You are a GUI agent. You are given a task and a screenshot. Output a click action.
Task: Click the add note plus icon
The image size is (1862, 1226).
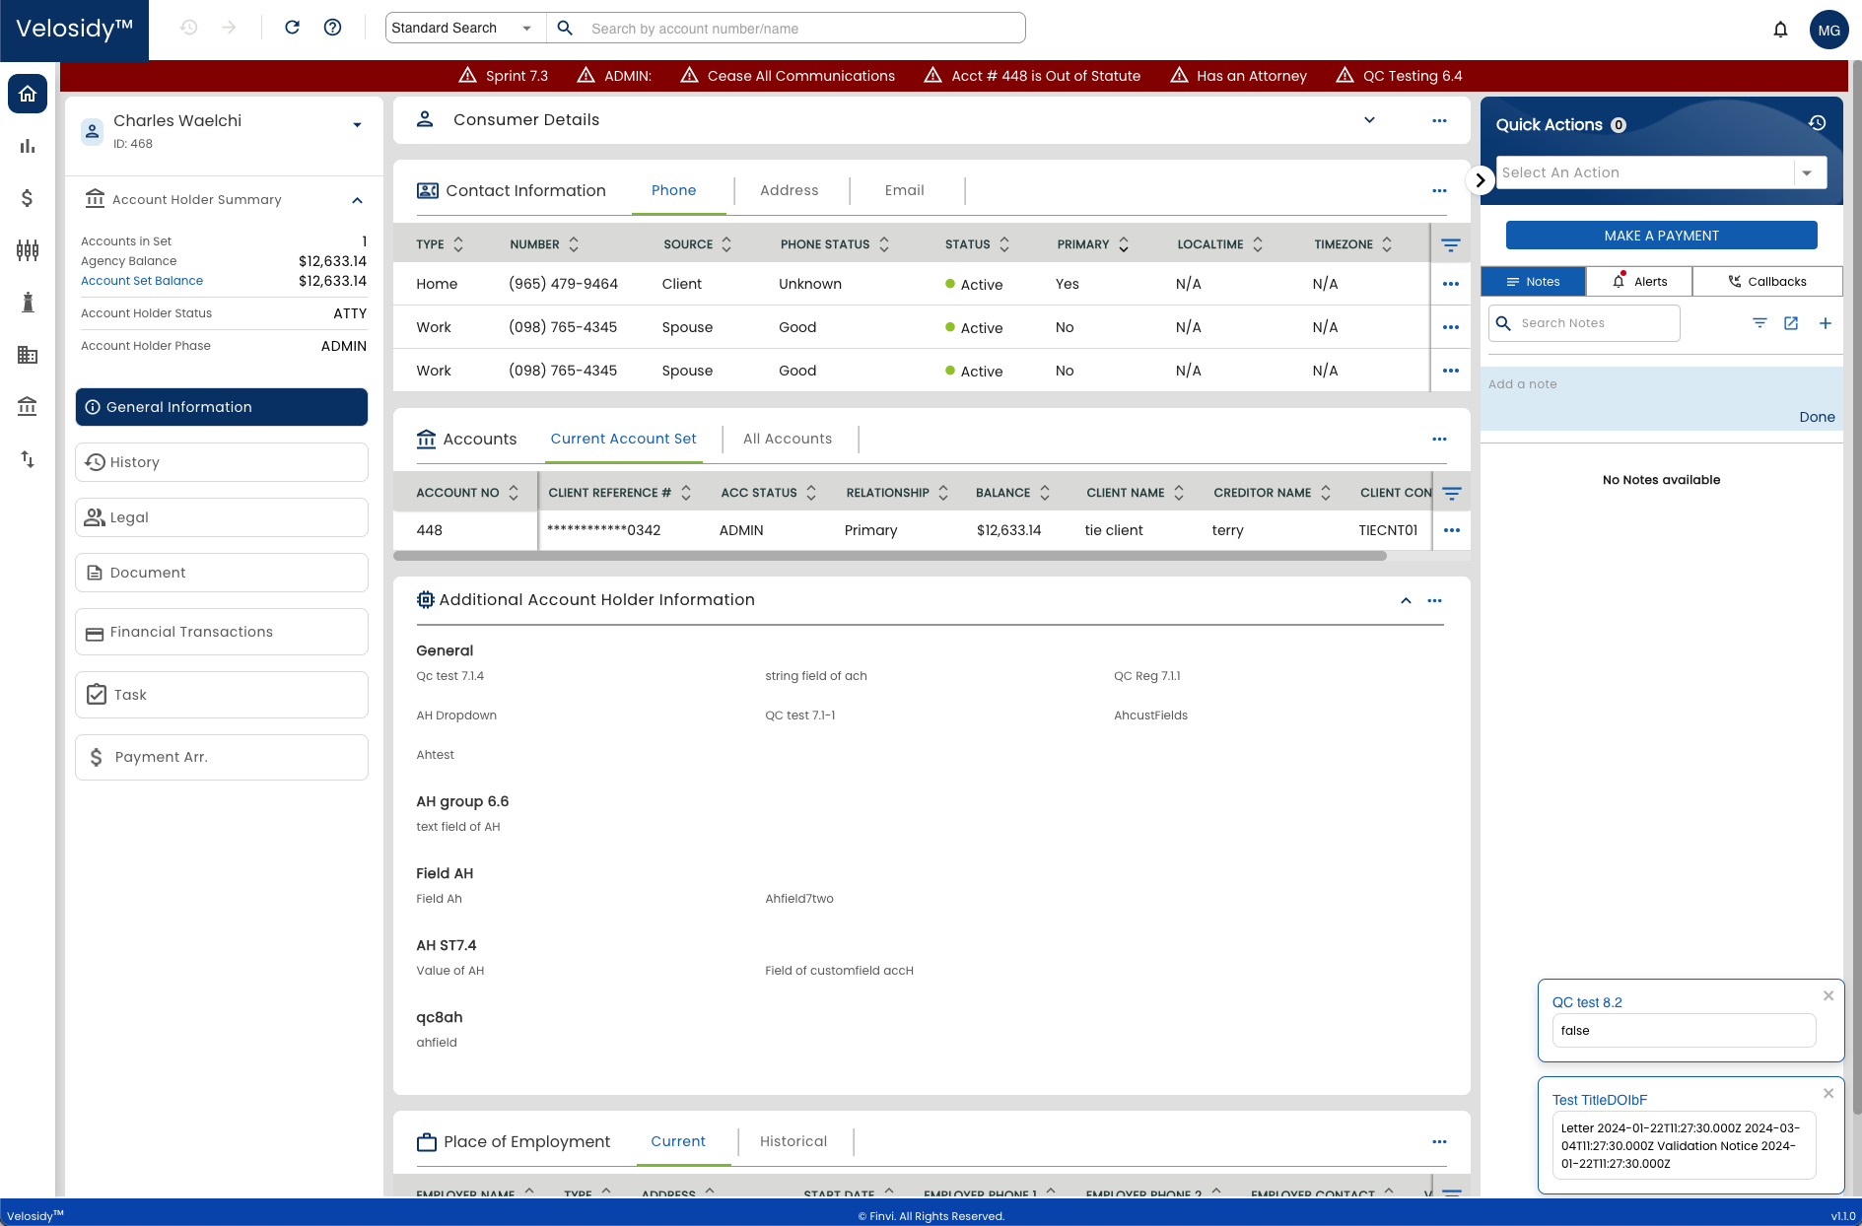(x=1826, y=322)
